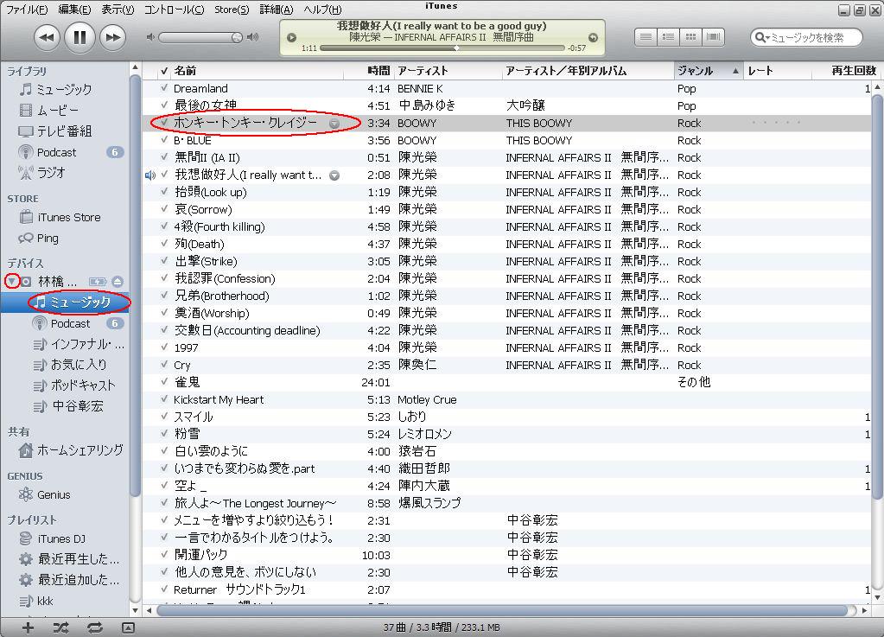Eject the 林檎 device
884x637 pixels.
coord(118,282)
